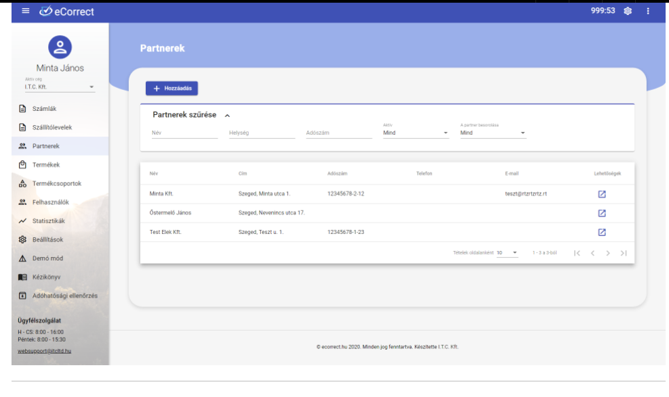
Task: Open the A partner besorolása dropdown
Action: click(x=493, y=133)
